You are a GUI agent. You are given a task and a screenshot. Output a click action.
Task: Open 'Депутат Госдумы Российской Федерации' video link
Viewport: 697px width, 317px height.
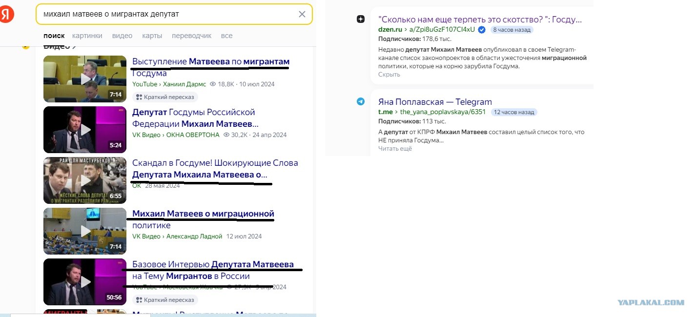pyautogui.click(x=195, y=118)
